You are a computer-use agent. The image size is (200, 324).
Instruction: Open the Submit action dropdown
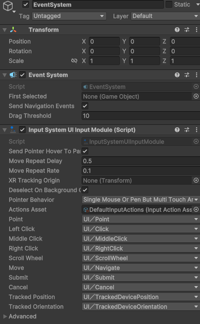pos(141,277)
